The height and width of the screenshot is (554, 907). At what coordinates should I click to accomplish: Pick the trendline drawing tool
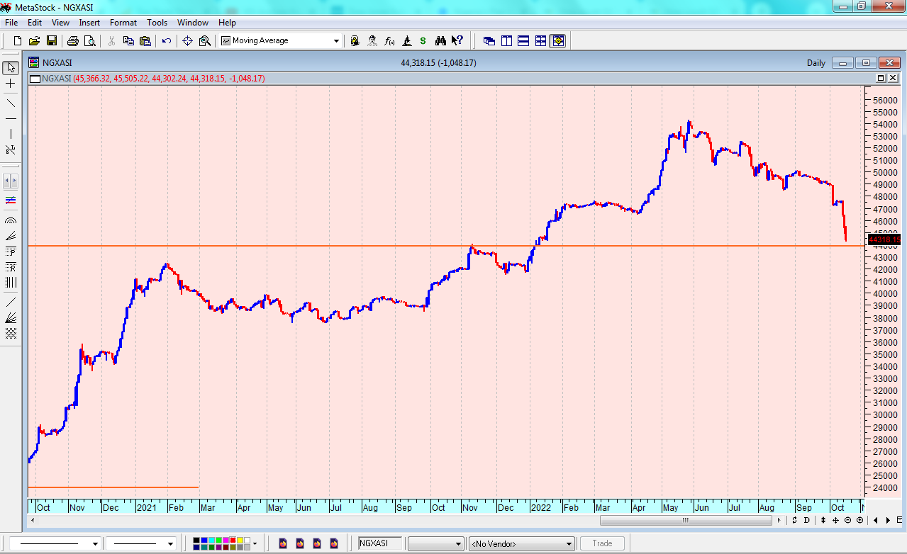point(11,103)
